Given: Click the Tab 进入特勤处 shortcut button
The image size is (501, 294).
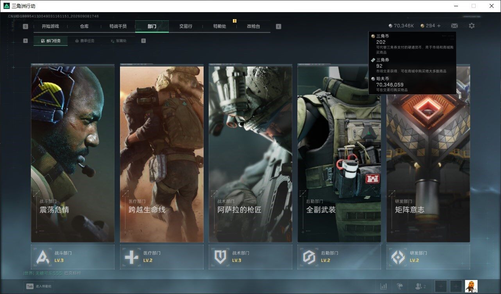Looking at the screenshot, I should coord(39,286).
